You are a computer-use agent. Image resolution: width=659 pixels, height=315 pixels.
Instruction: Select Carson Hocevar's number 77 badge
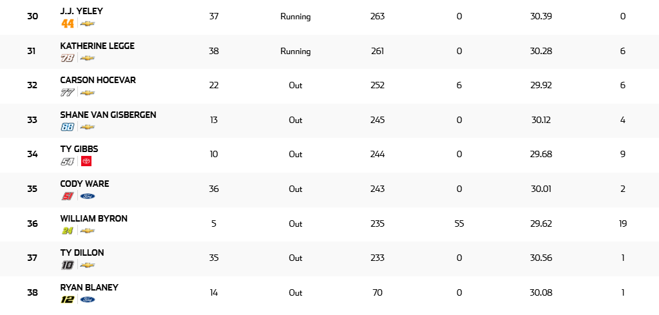point(68,93)
